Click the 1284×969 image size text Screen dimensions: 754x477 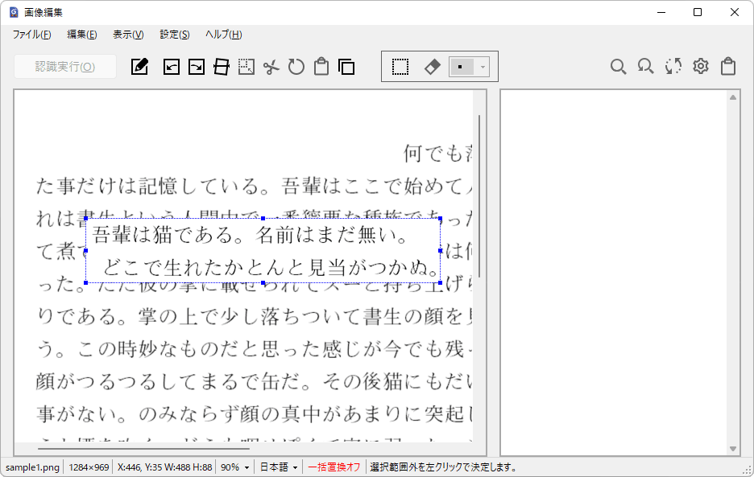pyautogui.click(x=89, y=467)
